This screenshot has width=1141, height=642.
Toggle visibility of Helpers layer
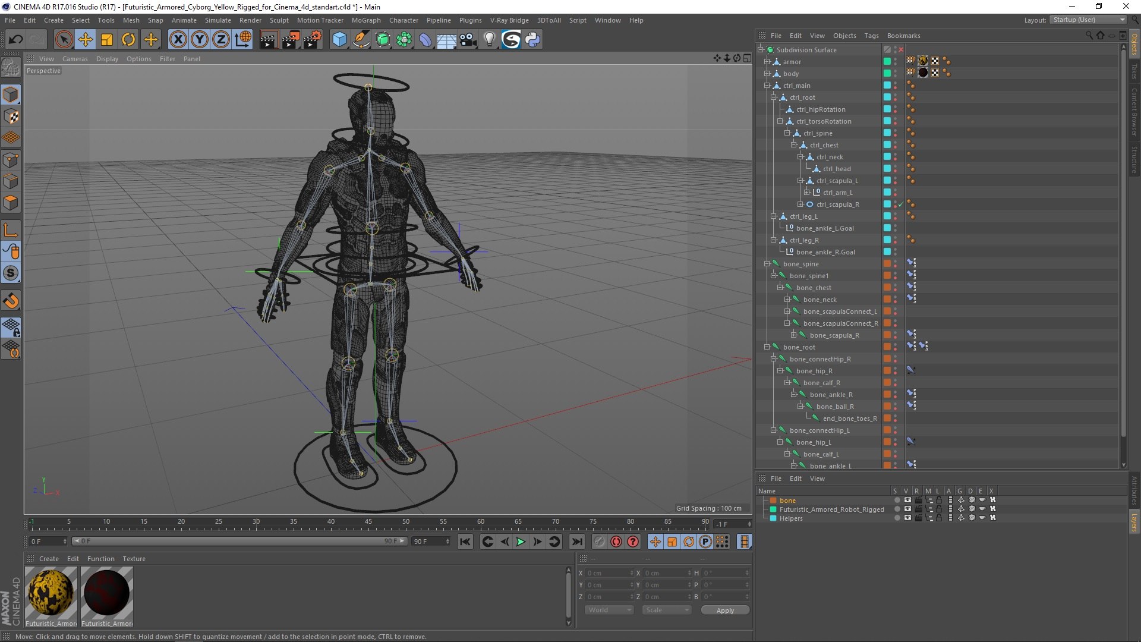907,518
